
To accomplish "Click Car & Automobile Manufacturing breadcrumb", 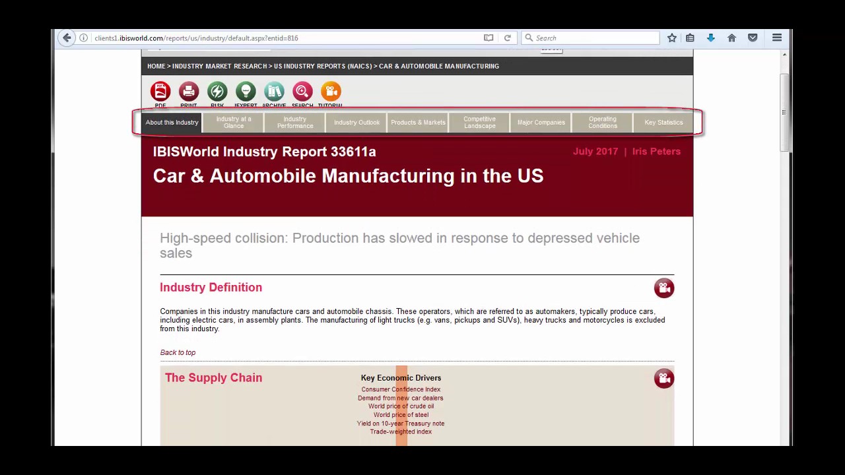I will click(x=439, y=66).
